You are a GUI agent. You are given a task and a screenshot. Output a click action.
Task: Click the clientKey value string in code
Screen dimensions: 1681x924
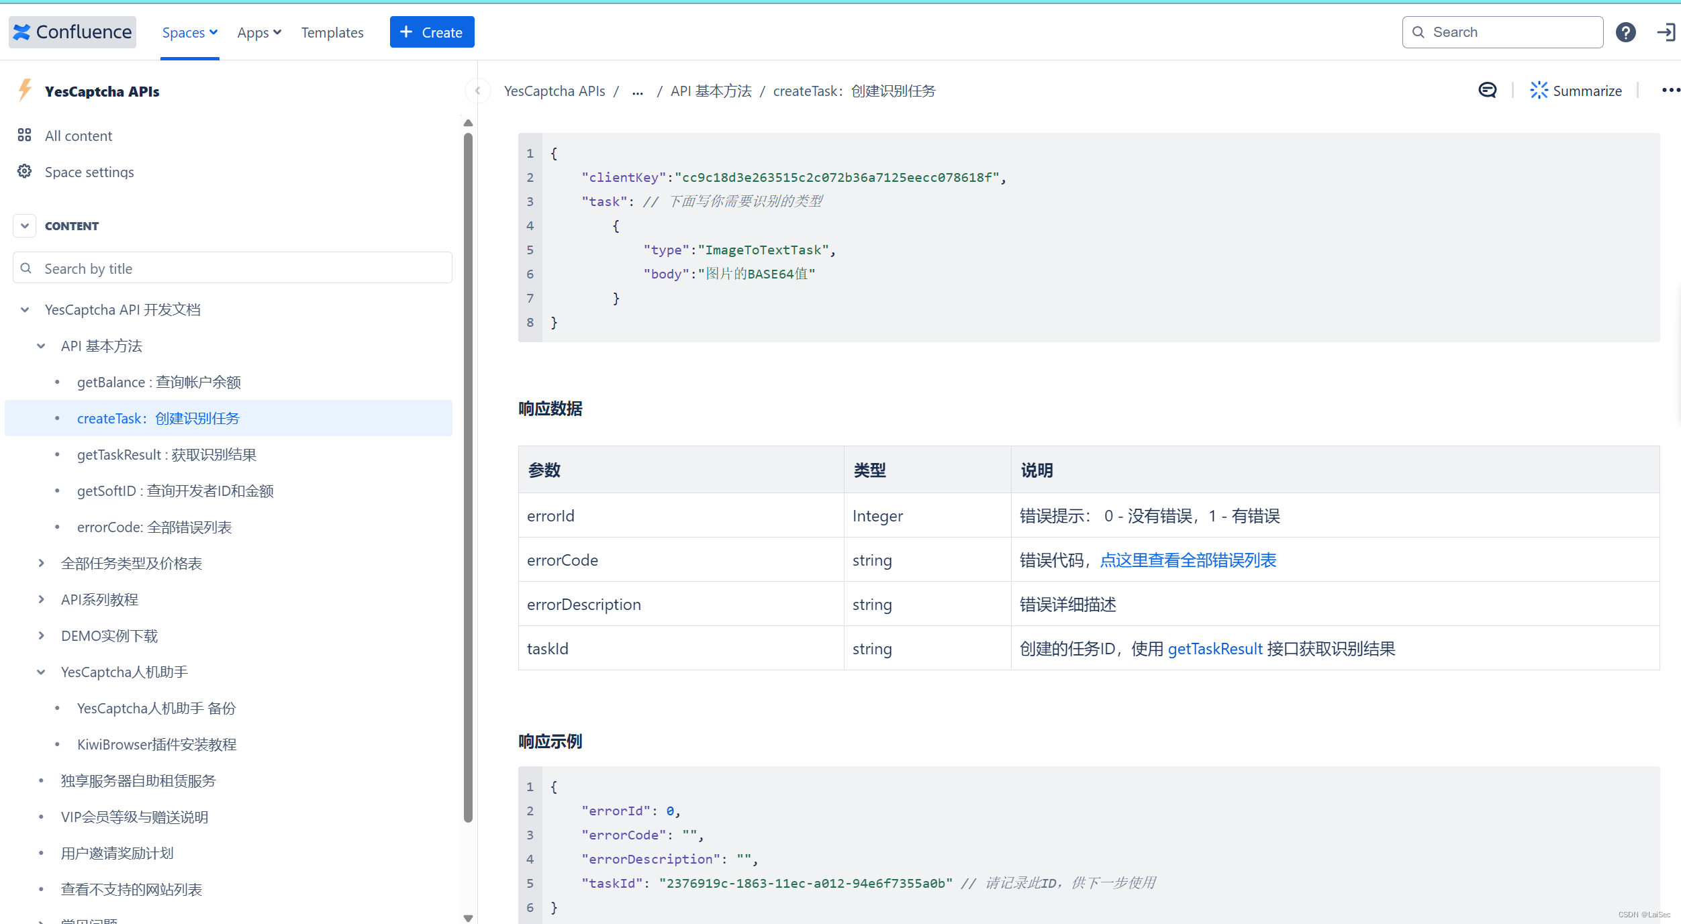coord(837,177)
